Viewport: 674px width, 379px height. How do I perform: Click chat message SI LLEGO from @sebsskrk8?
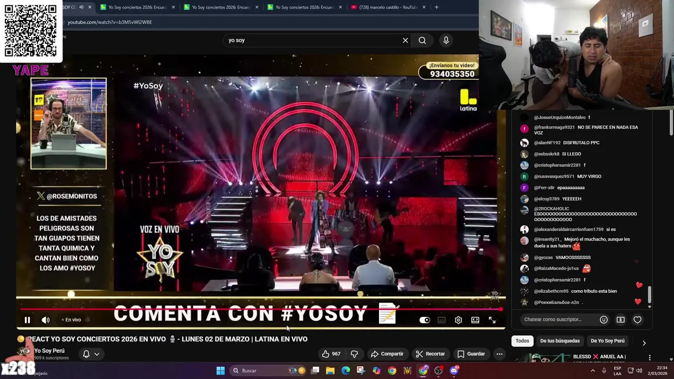pos(571,154)
